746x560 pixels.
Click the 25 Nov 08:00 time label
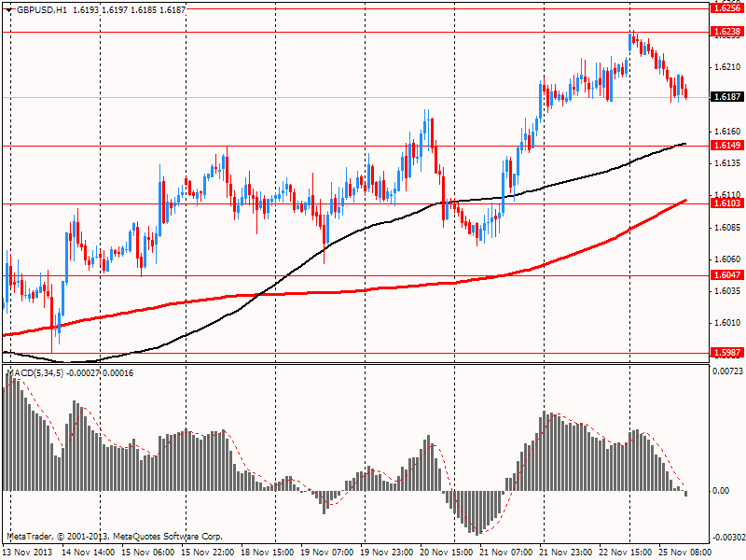(685, 553)
